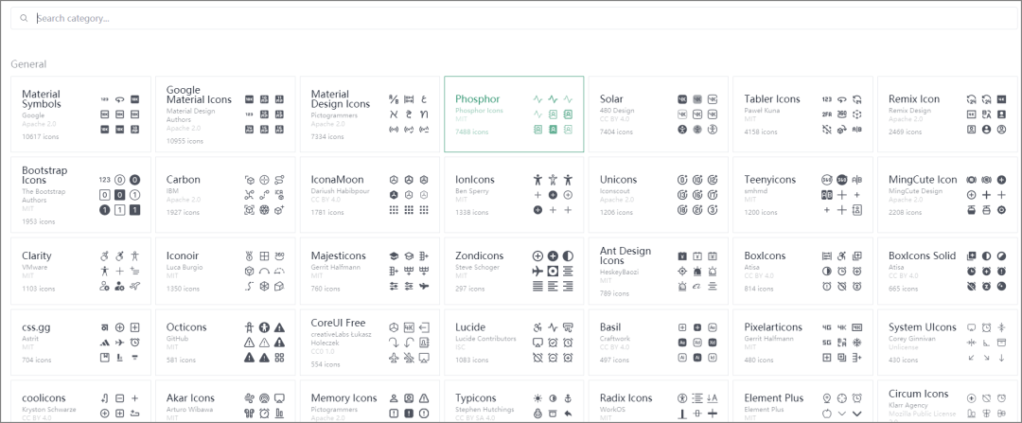This screenshot has height=423, width=1022.
Task: Open the IconaMoon collection
Action: pyautogui.click(x=370, y=194)
